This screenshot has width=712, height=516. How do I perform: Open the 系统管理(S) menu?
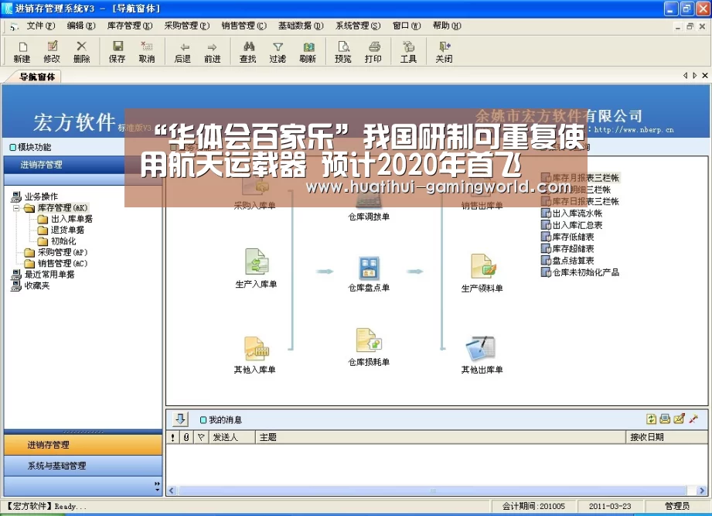(x=358, y=26)
